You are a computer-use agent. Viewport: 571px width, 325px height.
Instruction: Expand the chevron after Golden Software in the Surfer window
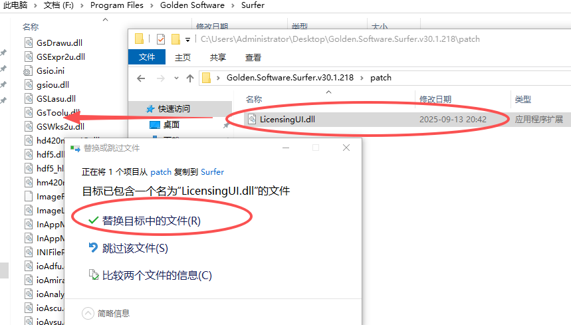[x=233, y=5]
